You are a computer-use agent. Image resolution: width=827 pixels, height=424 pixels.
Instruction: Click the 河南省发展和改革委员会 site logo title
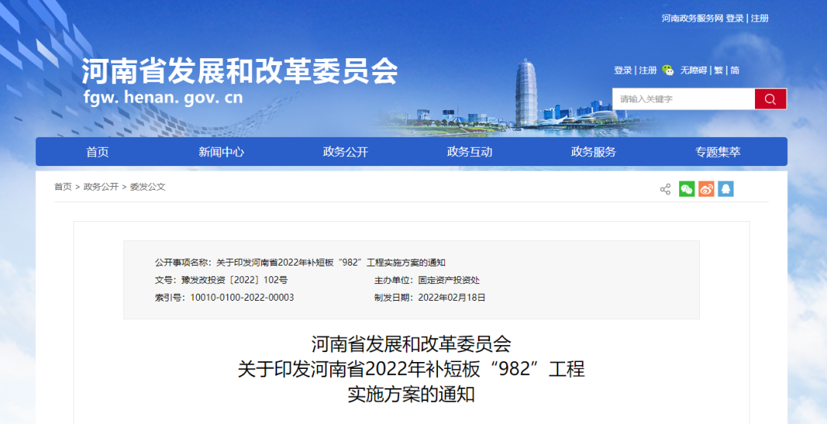point(240,72)
